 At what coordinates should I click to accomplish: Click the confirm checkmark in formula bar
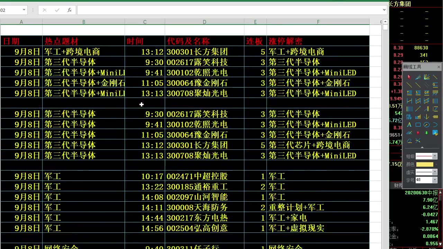(x=57, y=10)
